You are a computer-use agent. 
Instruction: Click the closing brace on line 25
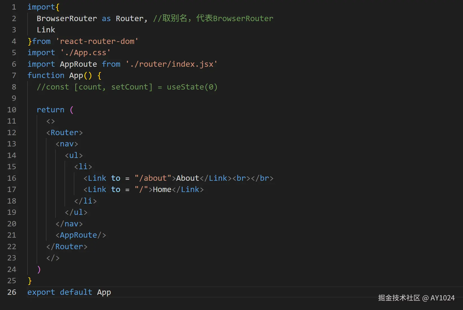[30, 281]
